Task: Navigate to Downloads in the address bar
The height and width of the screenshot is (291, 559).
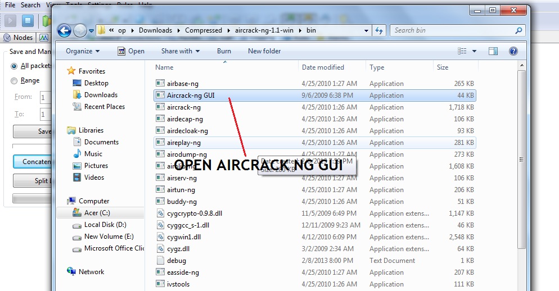Action: pyautogui.click(x=155, y=30)
